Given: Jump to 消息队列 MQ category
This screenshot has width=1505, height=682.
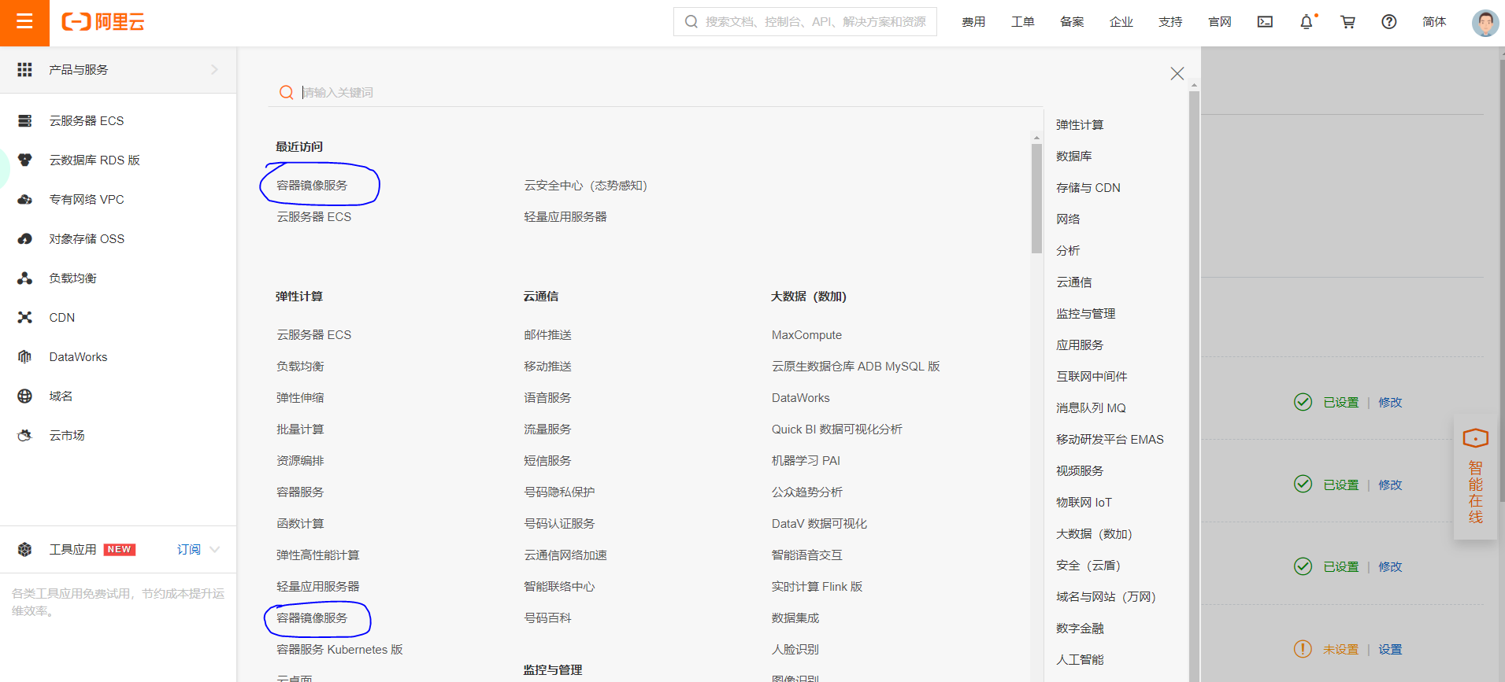Looking at the screenshot, I should (x=1091, y=408).
